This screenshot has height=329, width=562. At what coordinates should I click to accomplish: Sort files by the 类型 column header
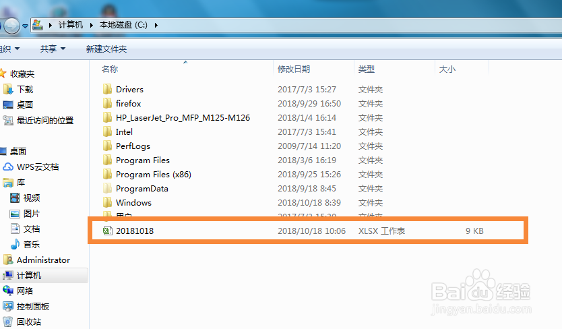click(x=367, y=69)
